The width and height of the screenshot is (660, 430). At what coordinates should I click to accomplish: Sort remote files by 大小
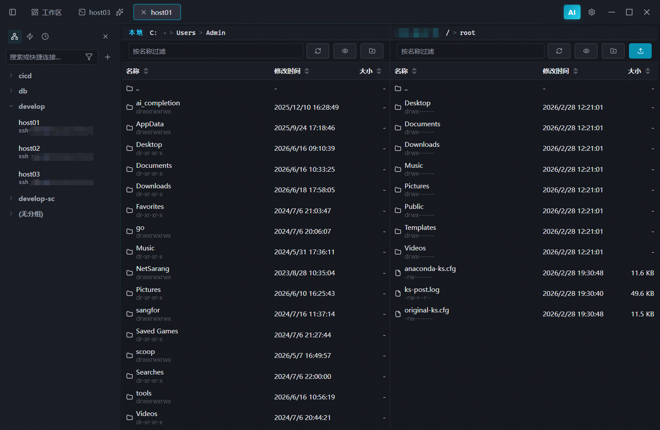pyautogui.click(x=639, y=71)
